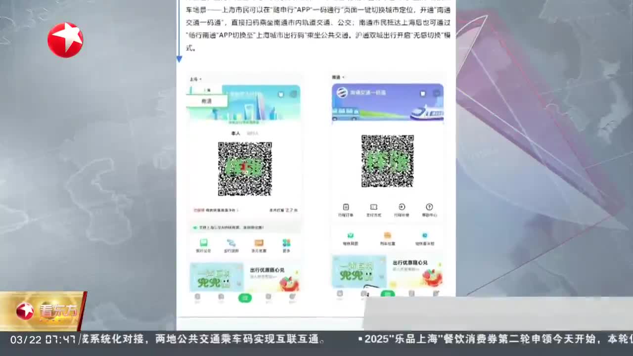Click the Dragon TV star logo

(x=65, y=40)
